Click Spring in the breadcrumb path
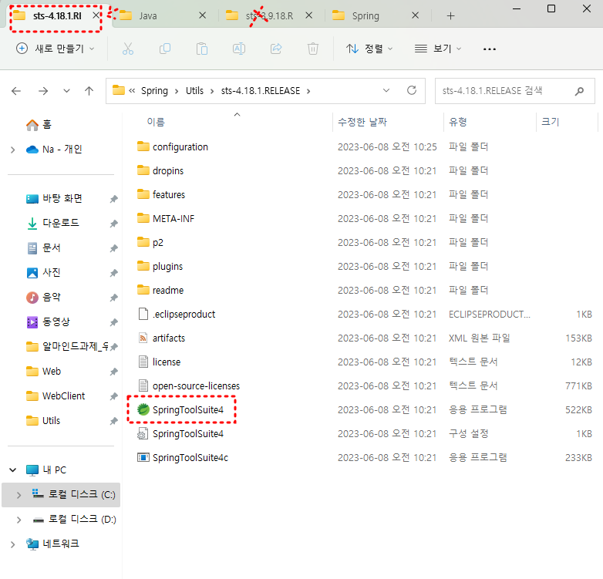The width and height of the screenshot is (603, 579). [154, 91]
